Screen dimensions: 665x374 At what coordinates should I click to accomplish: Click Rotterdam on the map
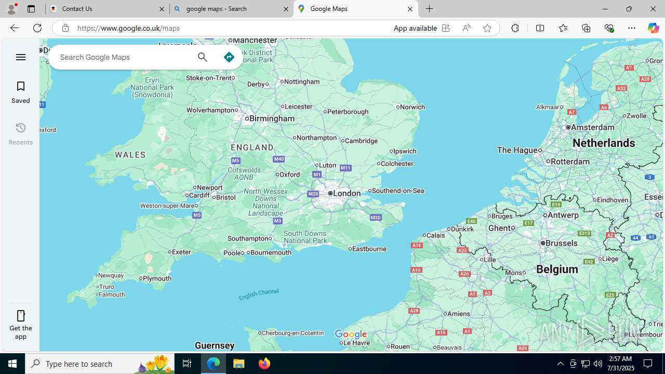coord(570,162)
